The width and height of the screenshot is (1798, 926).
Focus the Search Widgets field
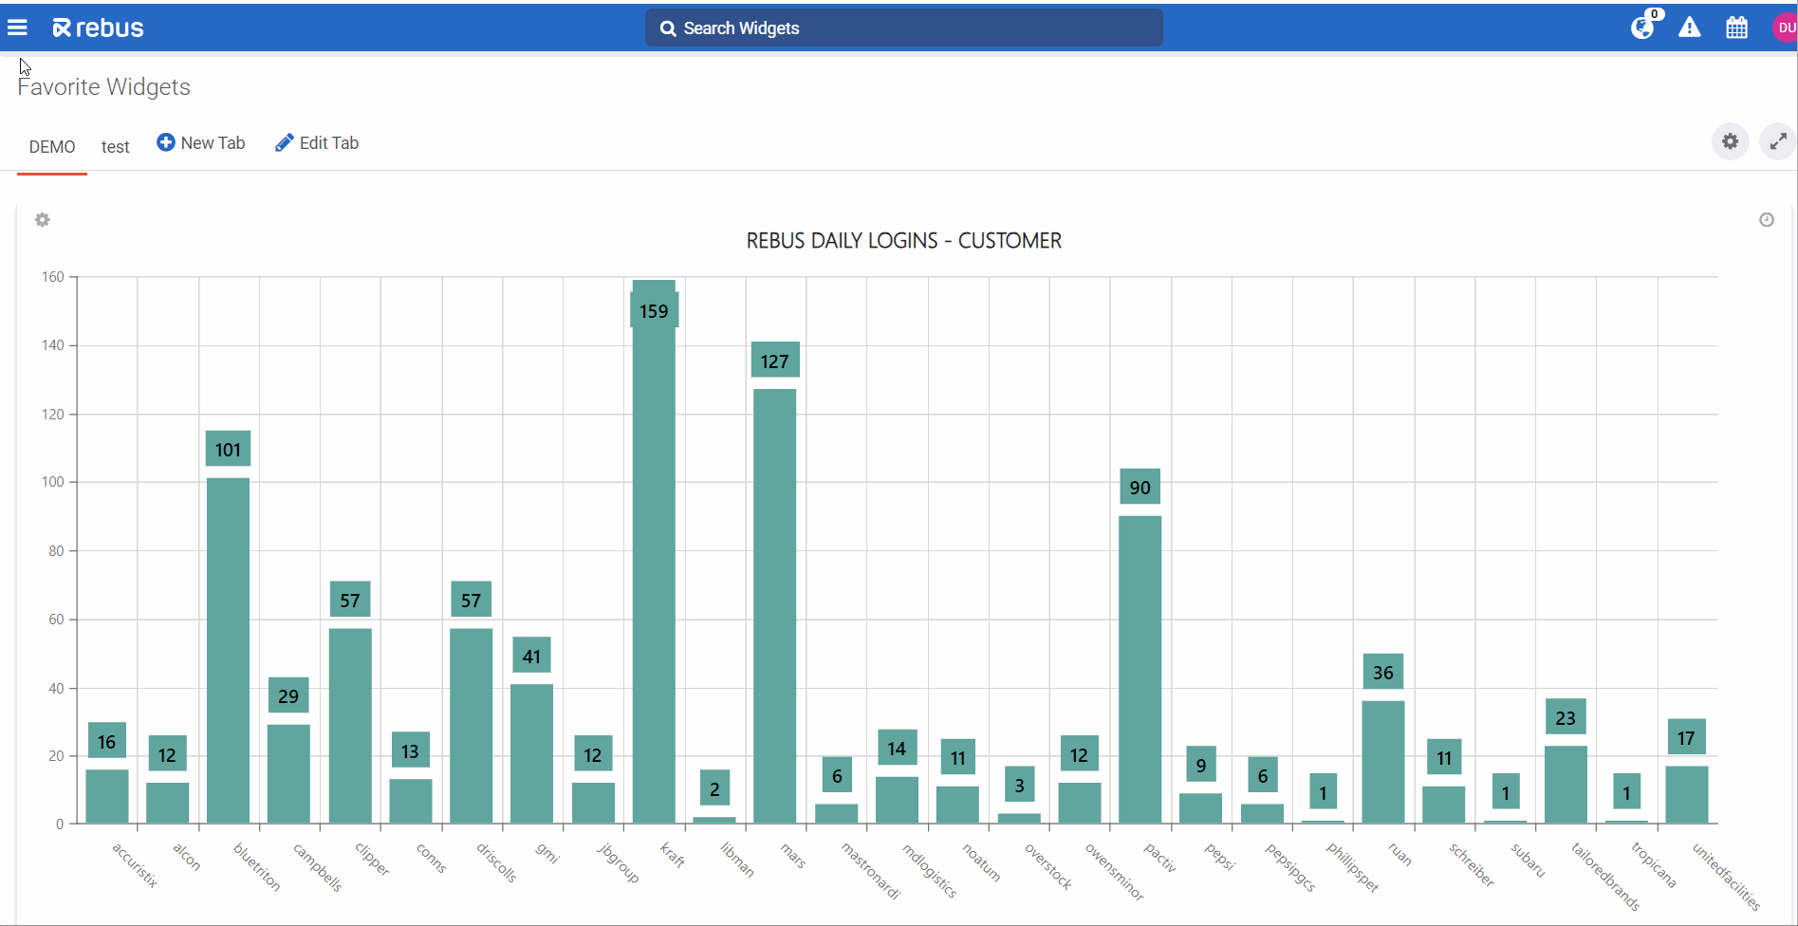coord(903,28)
